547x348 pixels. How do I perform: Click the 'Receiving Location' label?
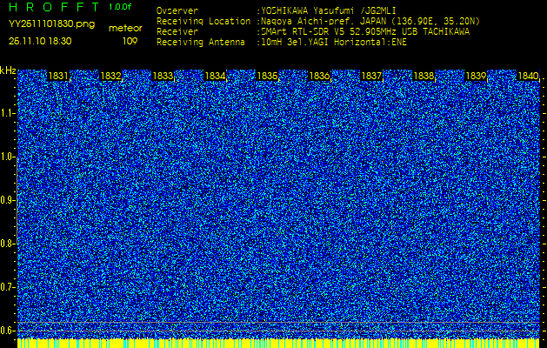[x=203, y=21]
